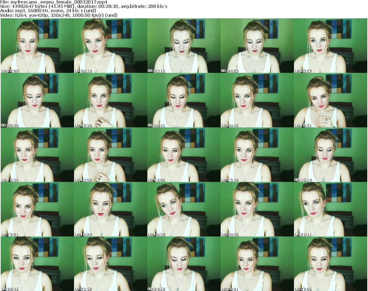Image resolution: width=368 pixels, height=291 pixels.
Task: Choose the snapshot timed 00:22:45
Action: 37,264
